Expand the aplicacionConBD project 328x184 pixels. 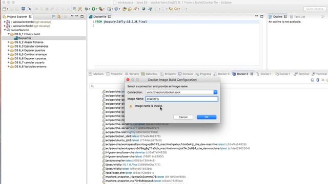[x=5, y=21]
